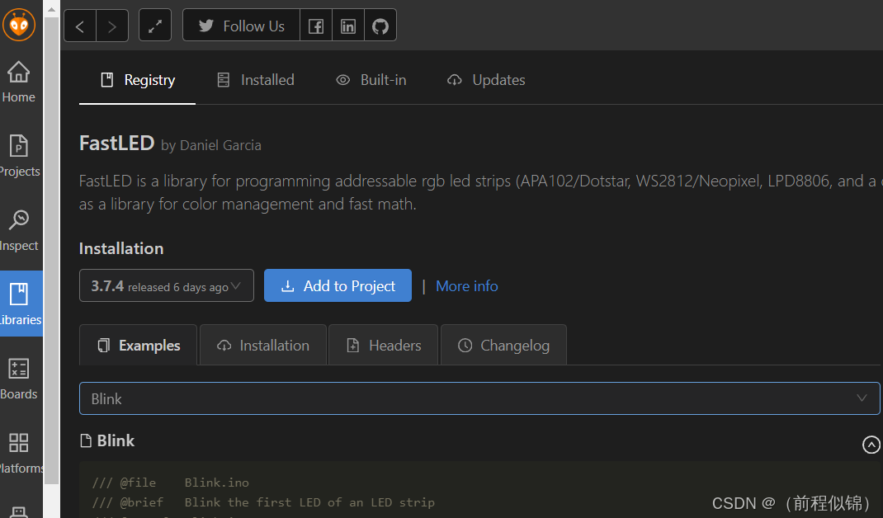Open the GitHub page icon
The image size is (883, 518).
coord(380,26)
